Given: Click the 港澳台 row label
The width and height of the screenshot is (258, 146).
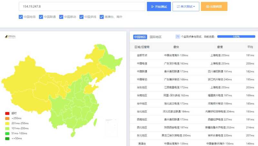Looking at the screenshot, I should click(x=142, y=143).
